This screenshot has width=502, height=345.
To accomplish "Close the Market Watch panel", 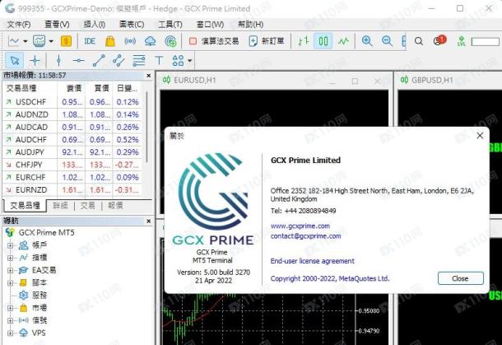I will pyautogui.click(x=149, y=76).
